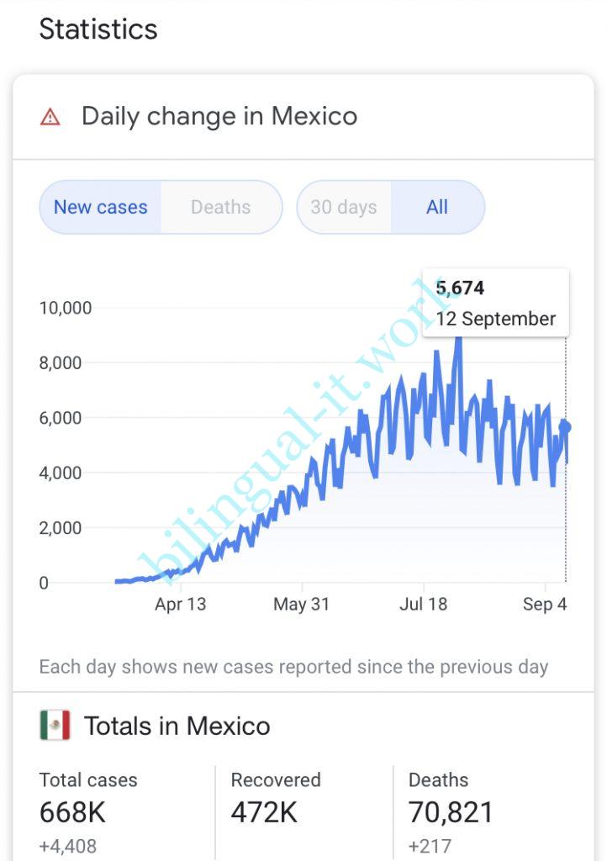Image resolution: width=607 pixels, height=861 pixels.
Task: Select the All time range option
Action: click(437, 207)
